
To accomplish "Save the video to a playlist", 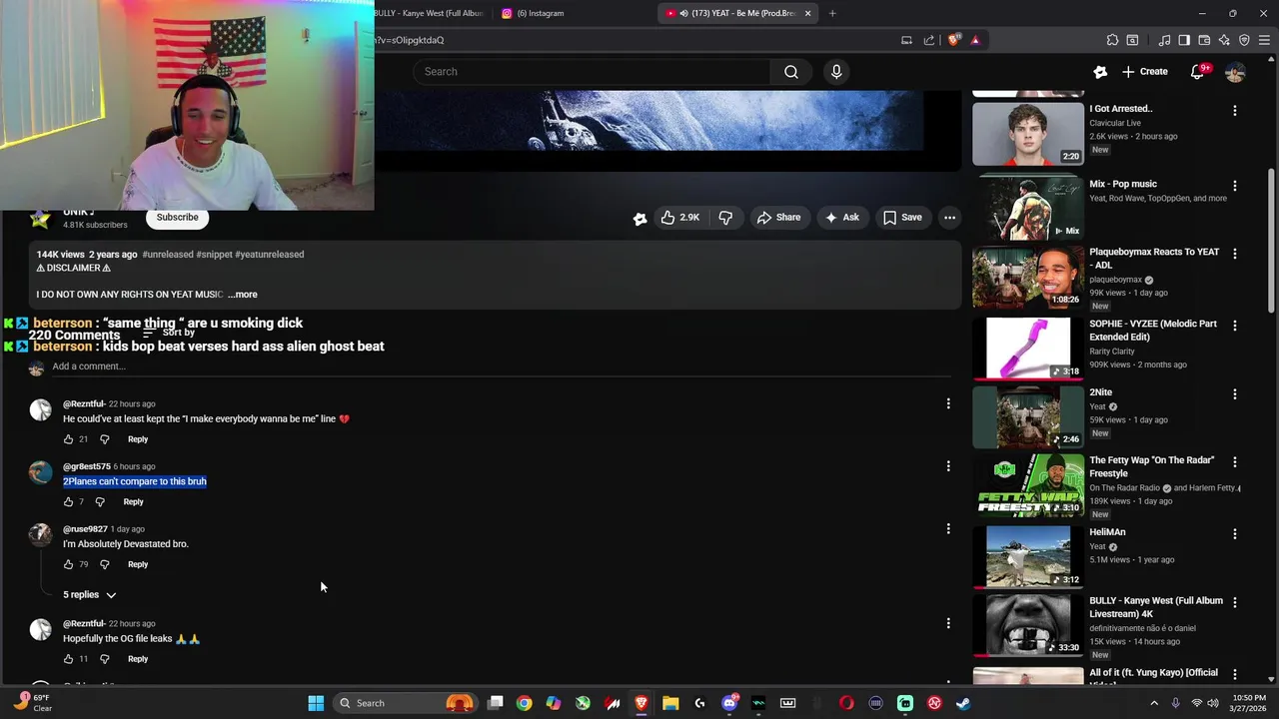I will (902, 218).
